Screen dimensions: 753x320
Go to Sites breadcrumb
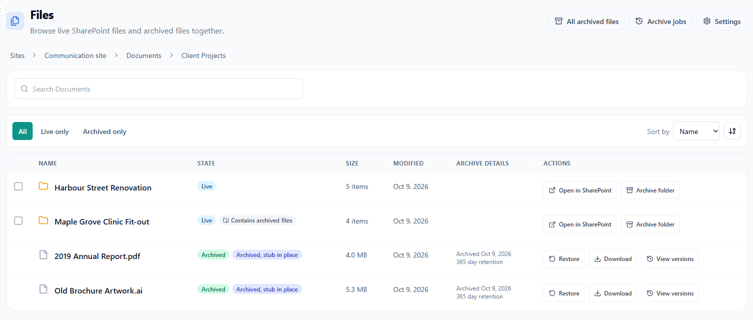coord(17,55)
